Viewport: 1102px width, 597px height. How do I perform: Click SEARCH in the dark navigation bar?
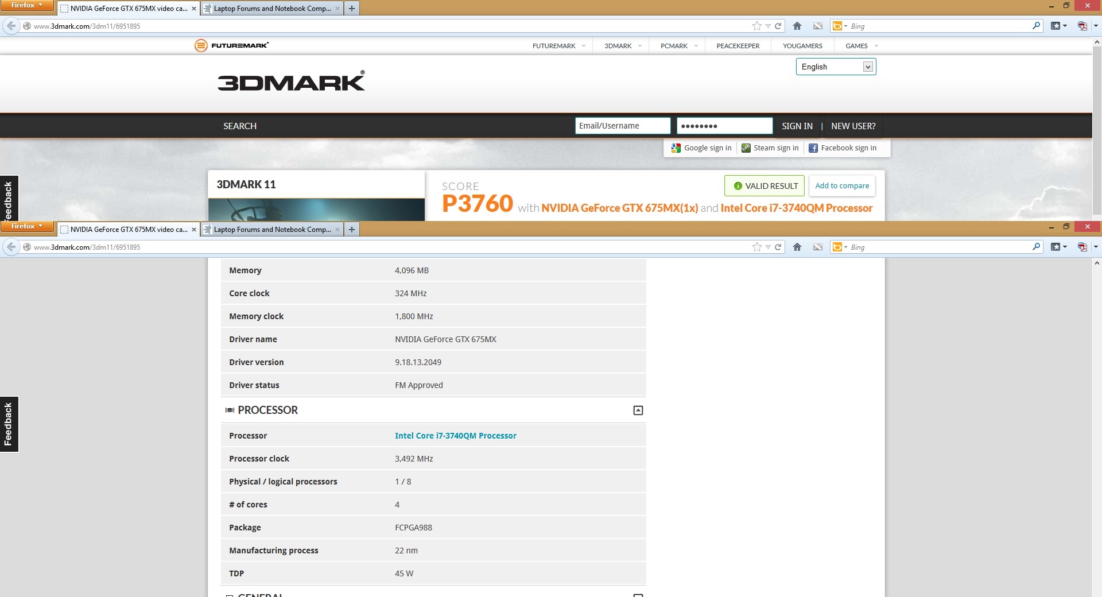[x=240, y=126]
